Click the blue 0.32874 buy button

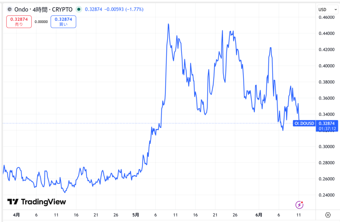point(63,22)
